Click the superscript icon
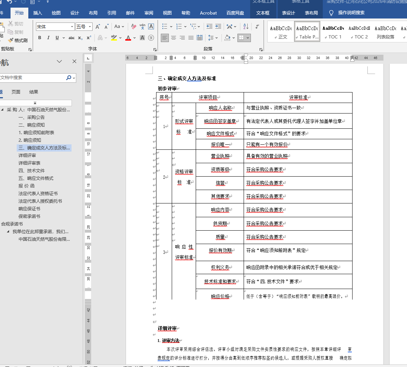 (89, 38)
